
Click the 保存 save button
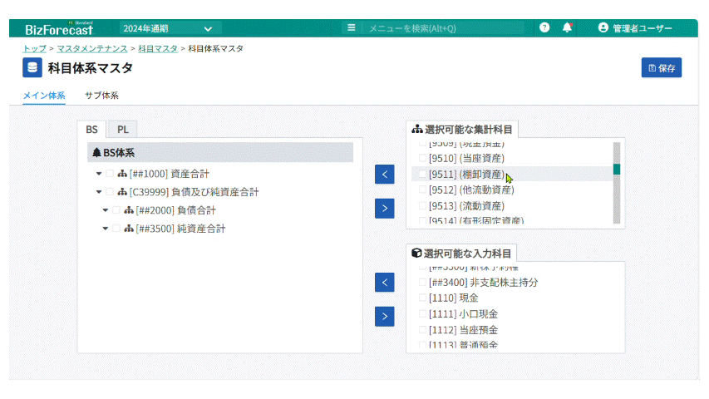661,68
